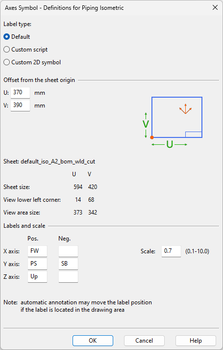The height and width of the screenshot is (350, 223).
Task: Edit the Y axis positive label PS
Action: pos(37,264)
